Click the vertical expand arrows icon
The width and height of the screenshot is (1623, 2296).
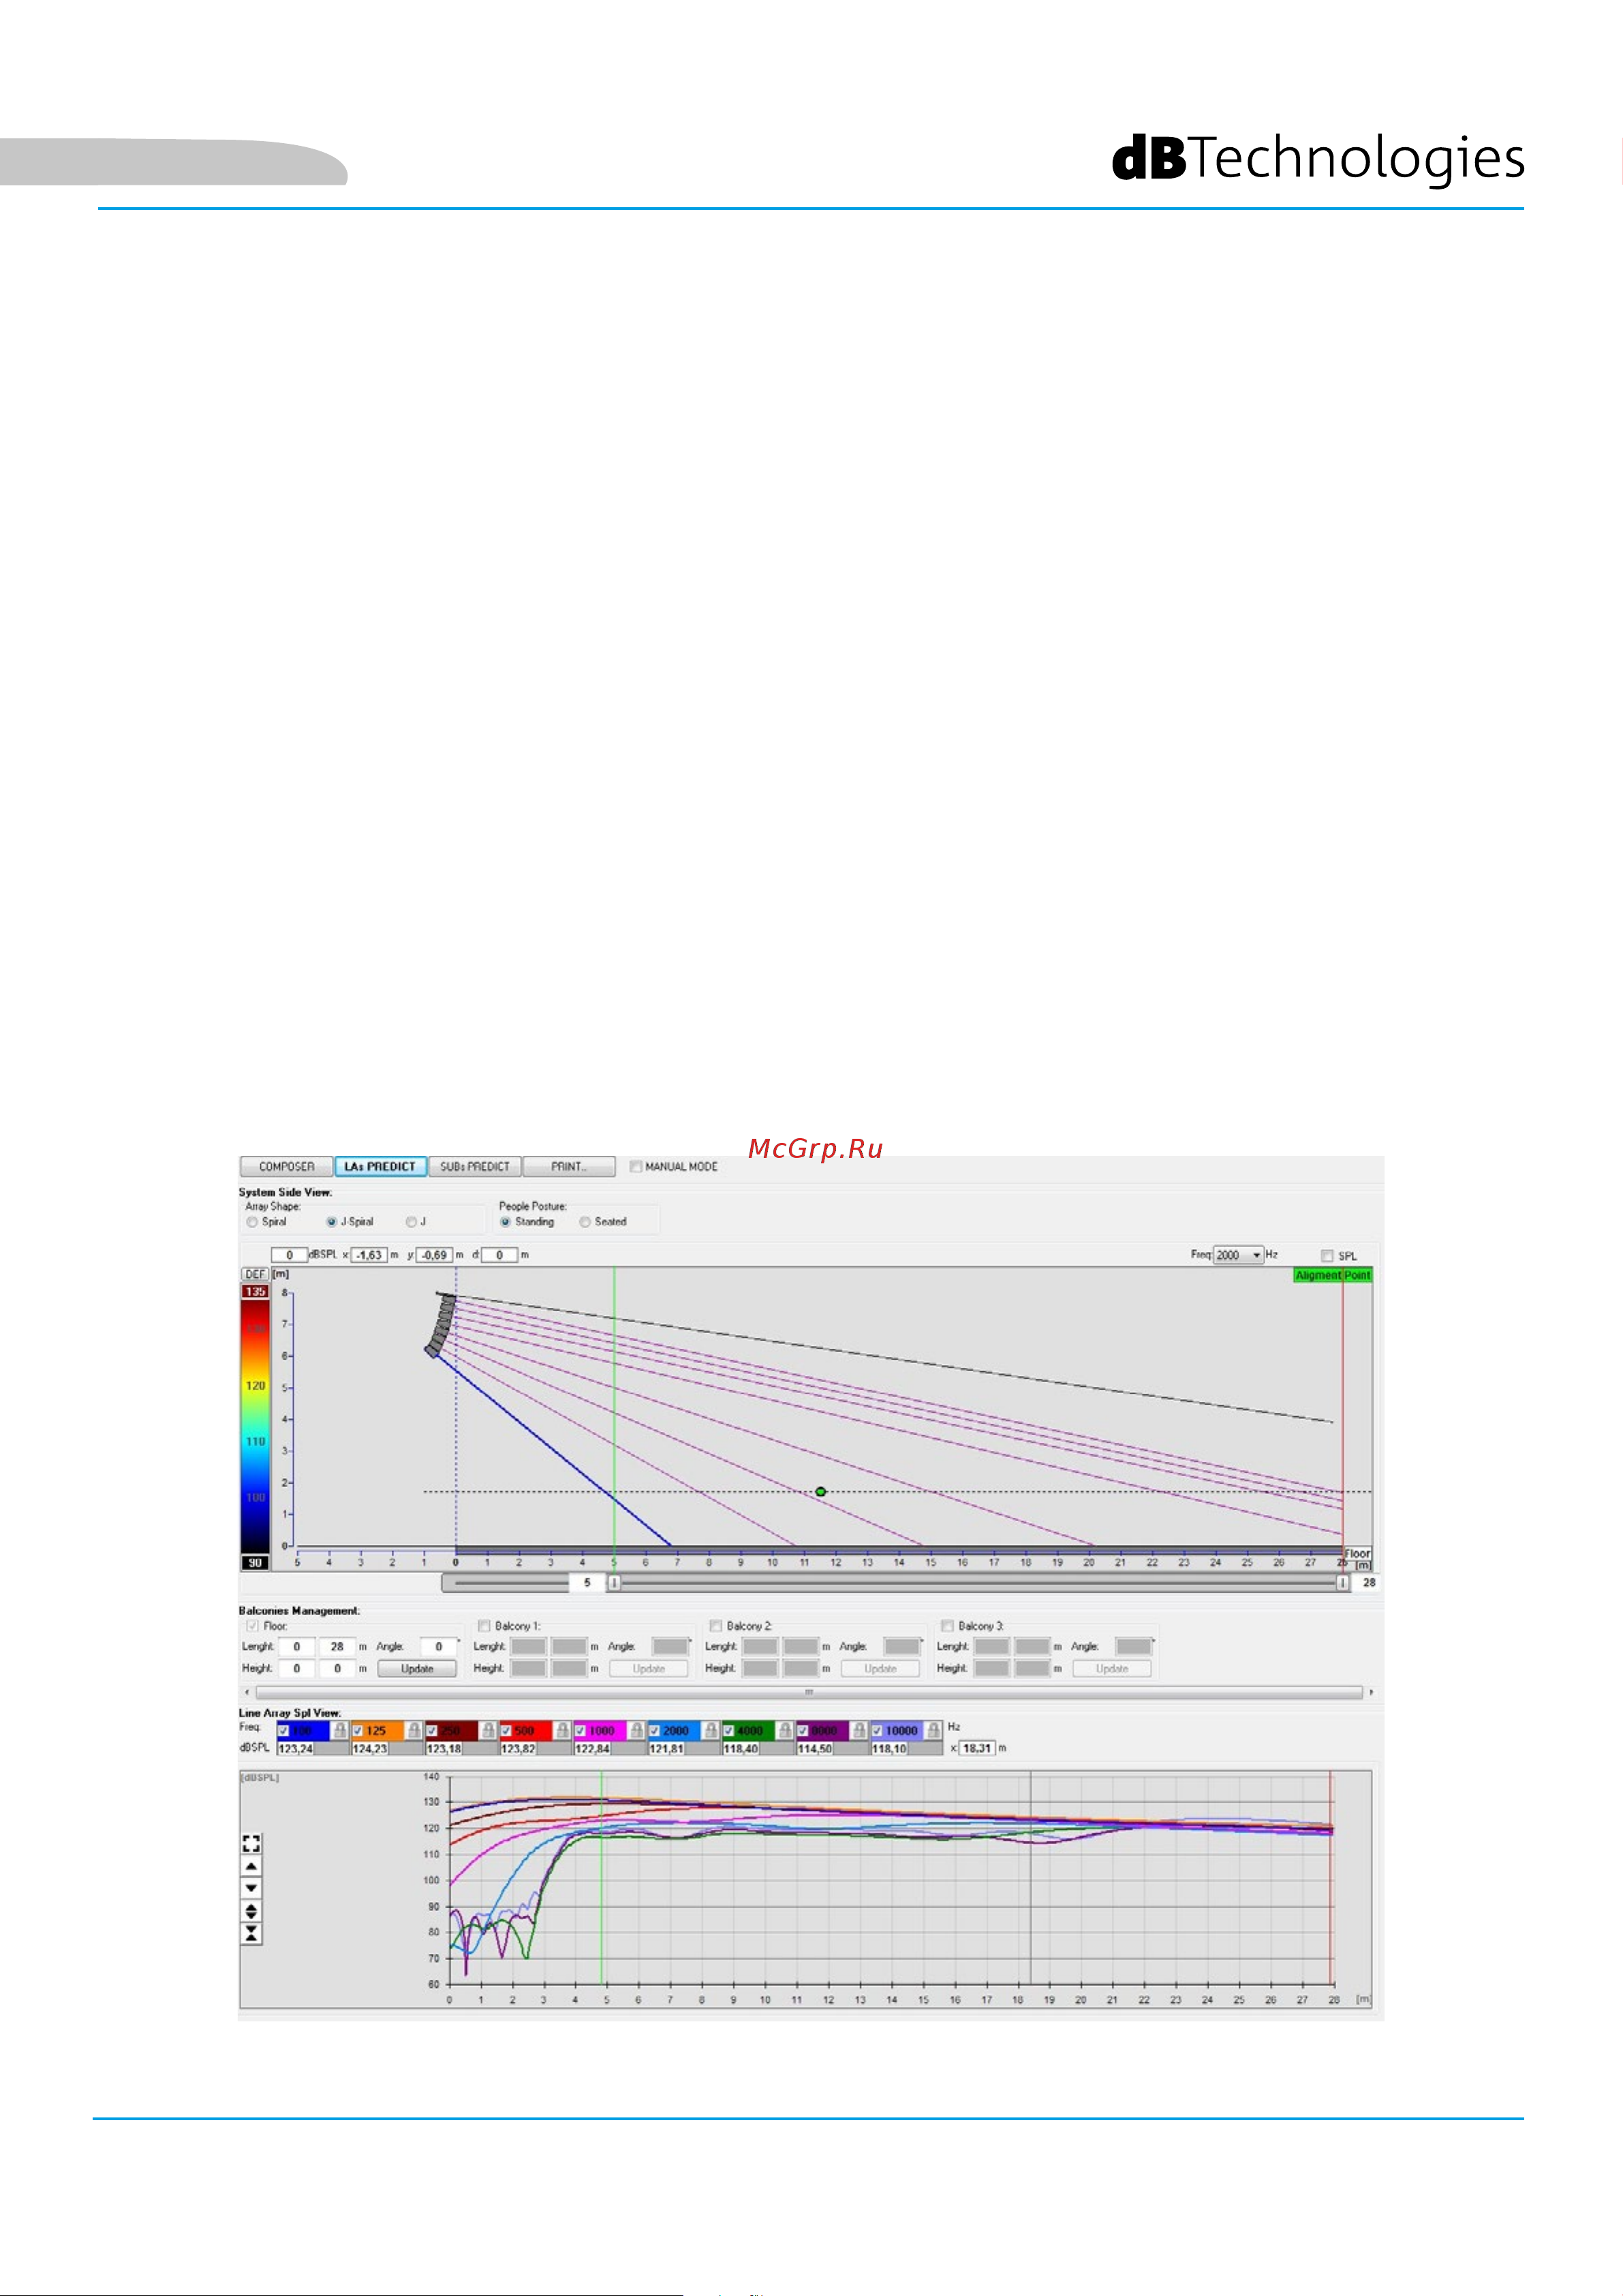251,1911
